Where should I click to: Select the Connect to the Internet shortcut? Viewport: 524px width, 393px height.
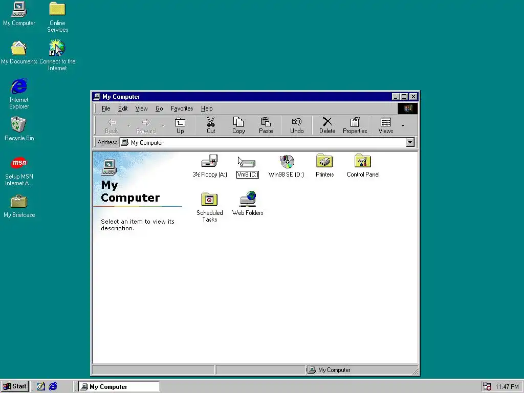tap(57, 55)
